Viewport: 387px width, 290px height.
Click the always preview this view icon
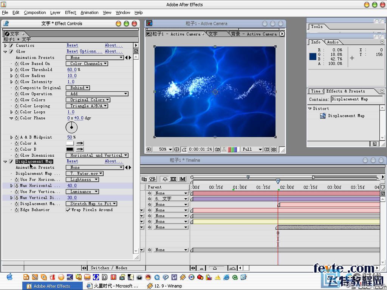click(149, 150)
